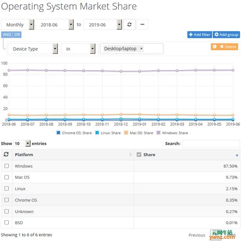This screenshot has width=241, height=242.
Task: Toggle Windows: Share legend swatch
Action: [159, 133]
